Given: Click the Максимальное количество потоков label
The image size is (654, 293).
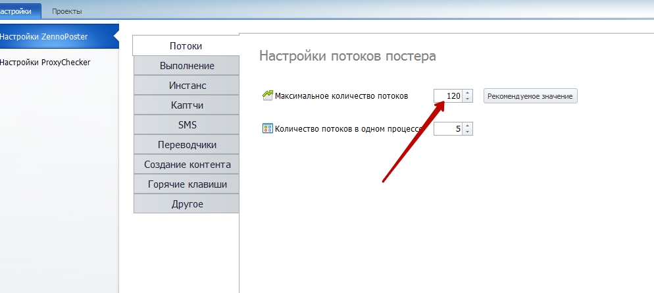Looking at the screenshot, I should [x=341, y=96].
